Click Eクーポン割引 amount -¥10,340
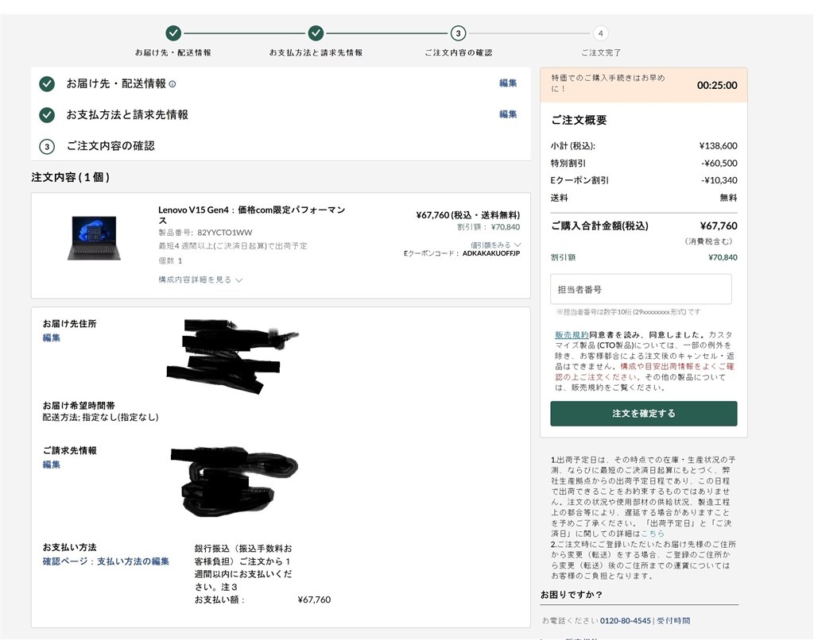Screen dimensions: 814x640 (x=719, y=180)
